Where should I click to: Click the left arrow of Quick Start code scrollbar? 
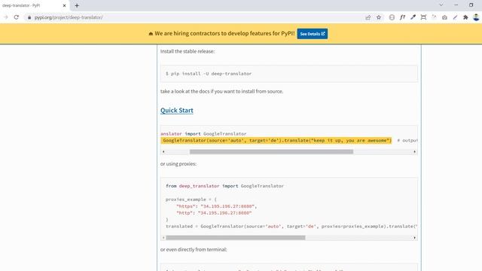click(163, 151)
